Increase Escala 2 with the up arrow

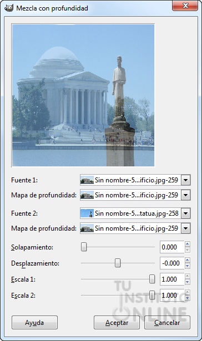[188, 292]
